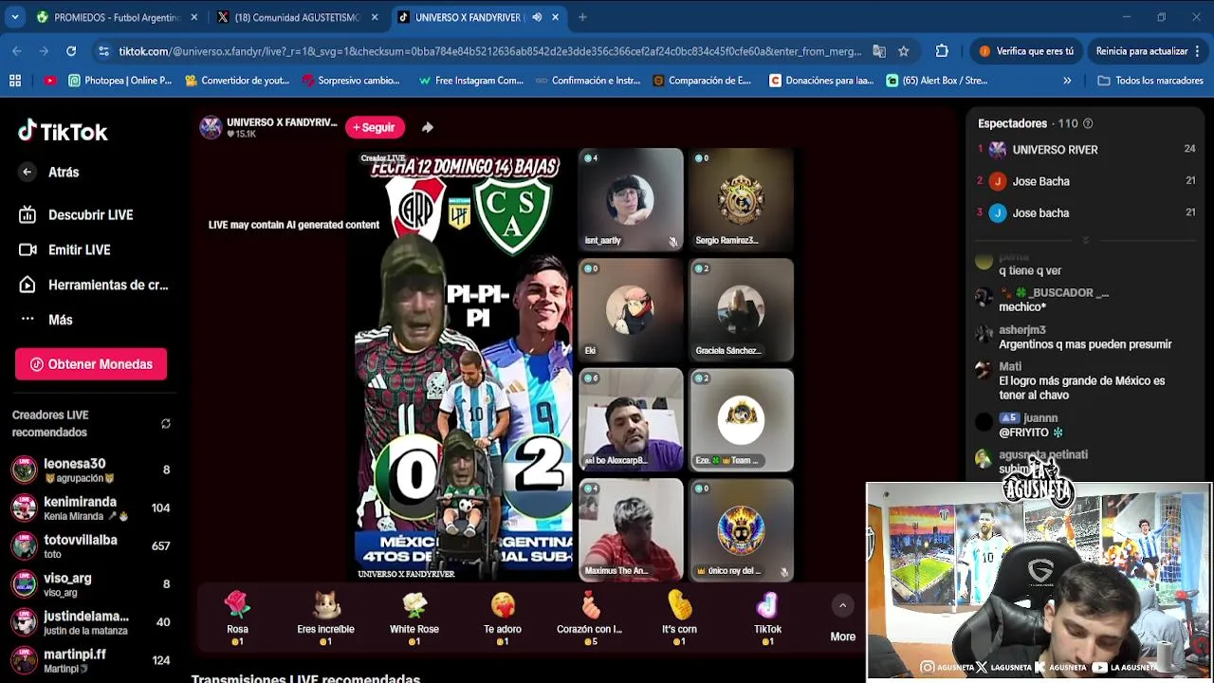Viewport: 1214px width, 683px height.
Task: Go back in browser history
Action: coord(17,51)
